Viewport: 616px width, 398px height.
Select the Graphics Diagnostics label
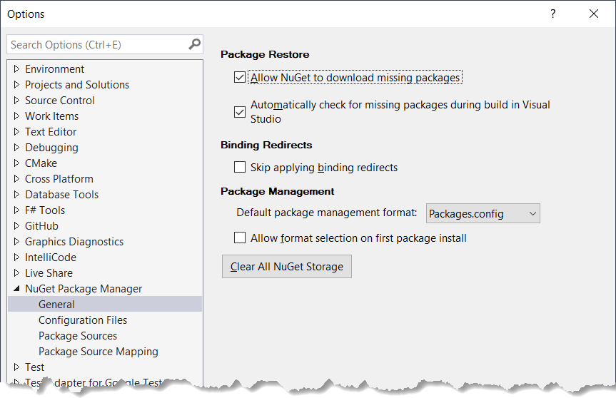74,242
